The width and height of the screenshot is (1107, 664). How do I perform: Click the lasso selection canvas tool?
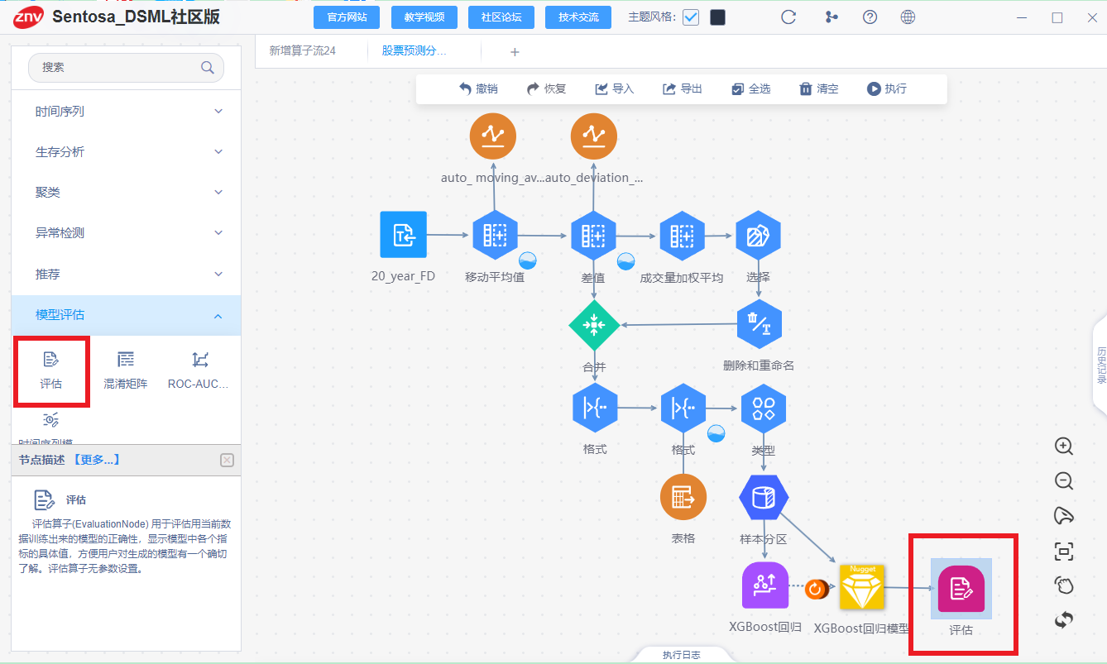click(1064, 516)
